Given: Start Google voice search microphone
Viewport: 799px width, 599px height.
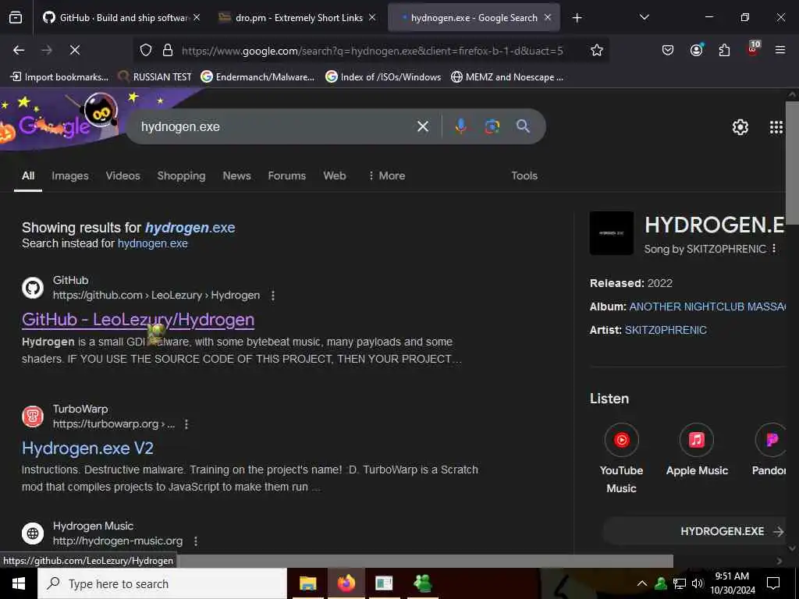Looking at the screenshot, I should click(460, 126).
